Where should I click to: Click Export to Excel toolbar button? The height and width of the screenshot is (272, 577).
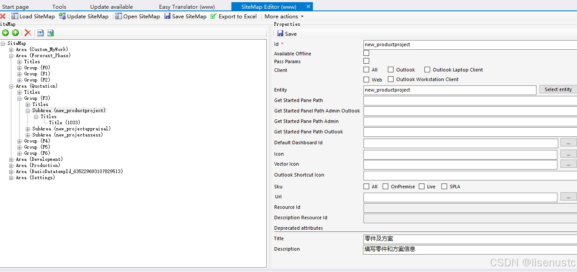click(x=233, y=16)
